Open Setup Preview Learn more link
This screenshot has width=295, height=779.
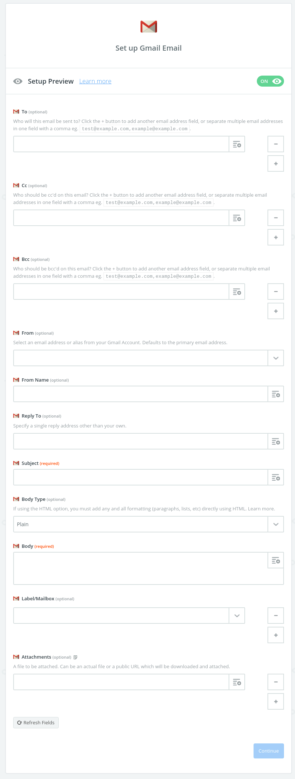click(95, 81)
